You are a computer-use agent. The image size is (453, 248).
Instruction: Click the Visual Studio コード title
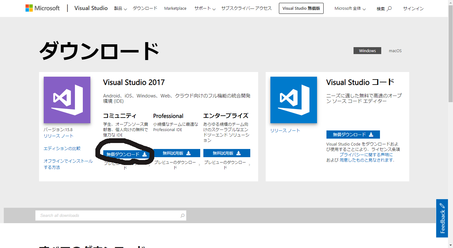[x=360, y=82]
